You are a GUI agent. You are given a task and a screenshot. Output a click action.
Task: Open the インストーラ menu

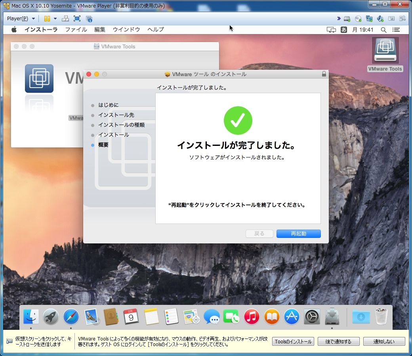(x=41, y=29)
